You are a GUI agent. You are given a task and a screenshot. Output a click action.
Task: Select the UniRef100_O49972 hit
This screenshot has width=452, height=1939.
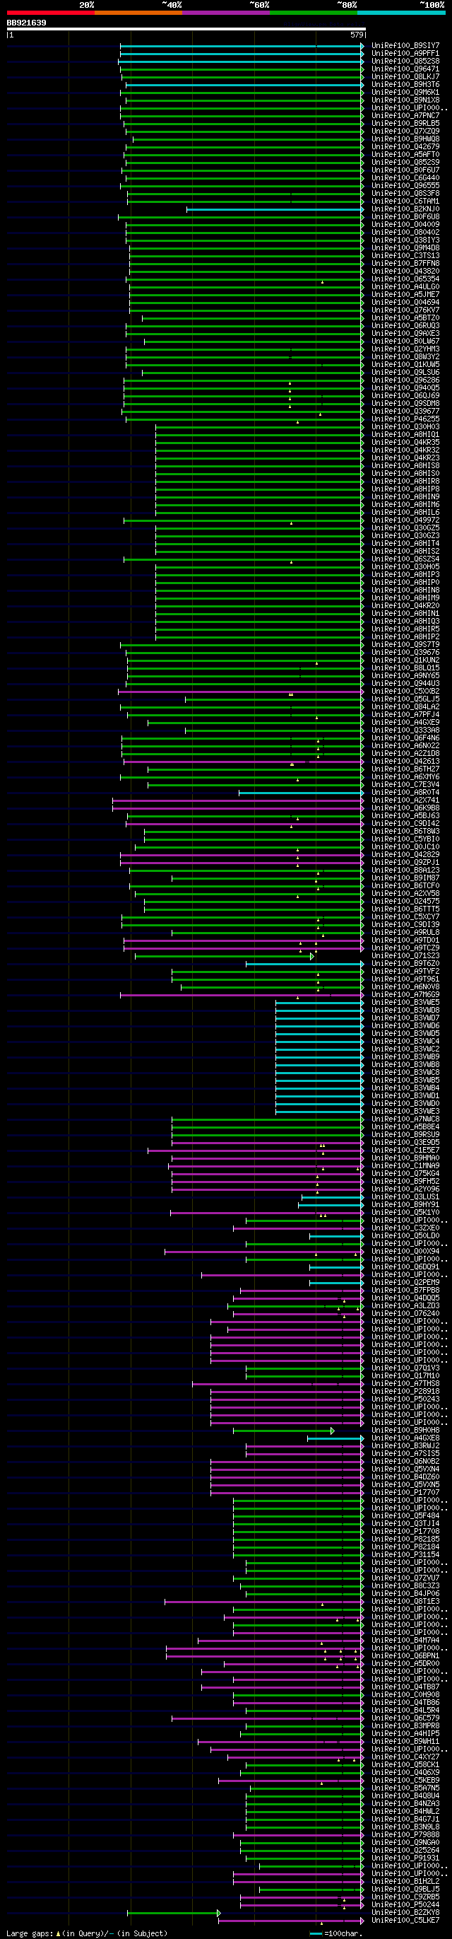pos(405,520)
